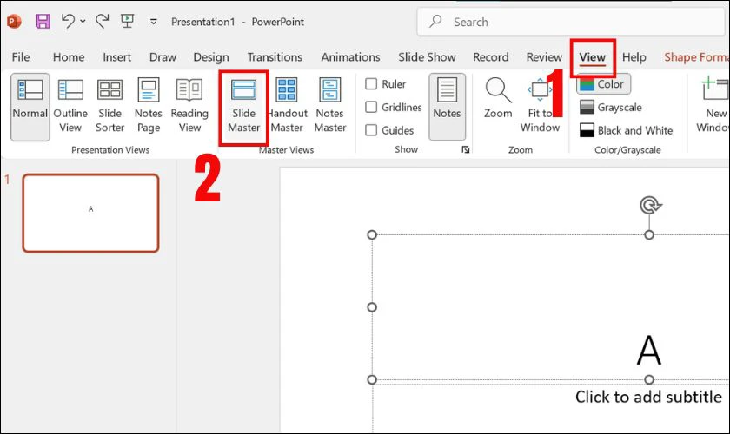Screen dimensions: 730x434
Task: Enable the Gridlines checkbox
Action: pyautogui.click(x=371, y=107)
